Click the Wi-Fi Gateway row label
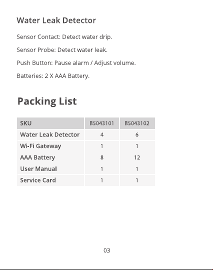 click(40, 146)
